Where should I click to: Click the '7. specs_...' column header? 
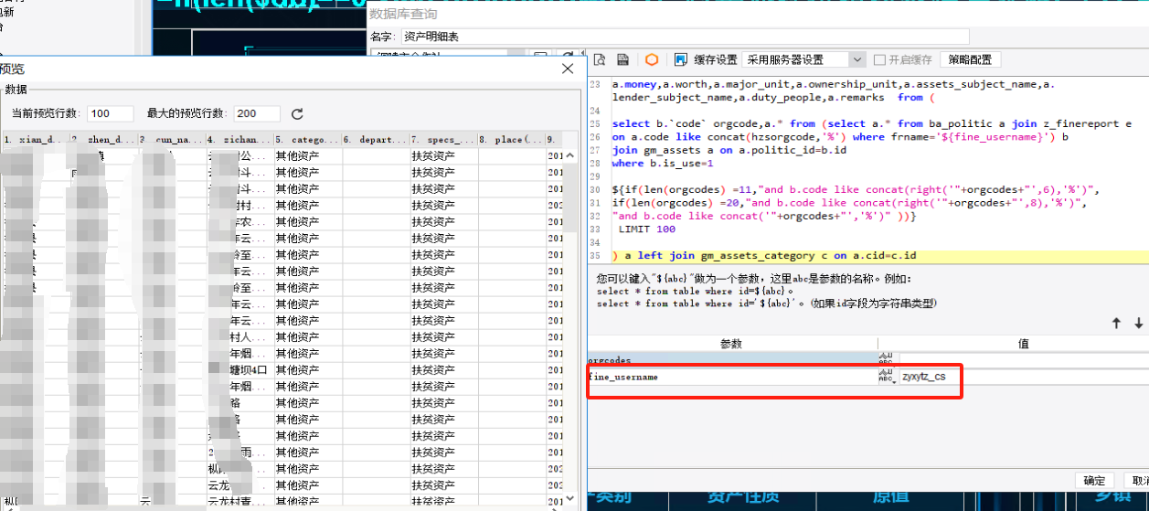(443, 140)
